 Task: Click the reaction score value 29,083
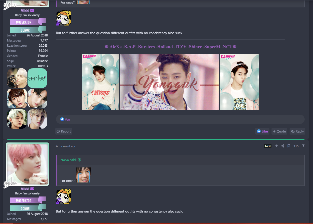pos(43,46)
